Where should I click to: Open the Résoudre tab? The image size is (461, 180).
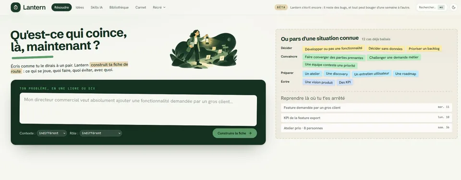[x=61, y=7]
